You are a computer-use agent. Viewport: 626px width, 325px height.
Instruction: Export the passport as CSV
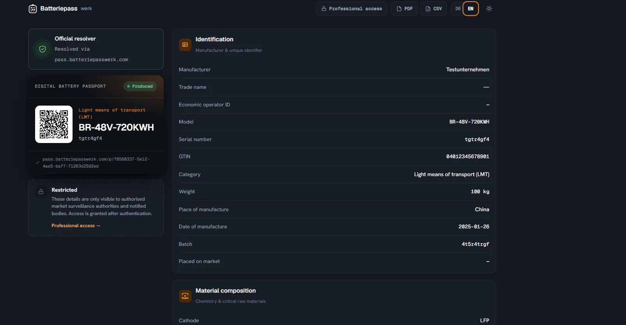433,9
